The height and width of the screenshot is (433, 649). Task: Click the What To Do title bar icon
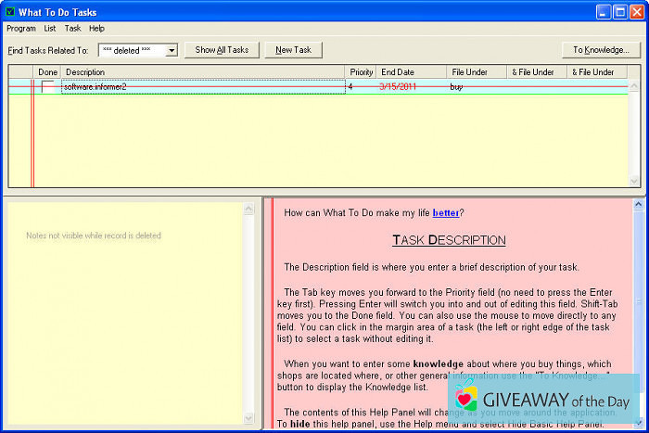tap(9, 12)
